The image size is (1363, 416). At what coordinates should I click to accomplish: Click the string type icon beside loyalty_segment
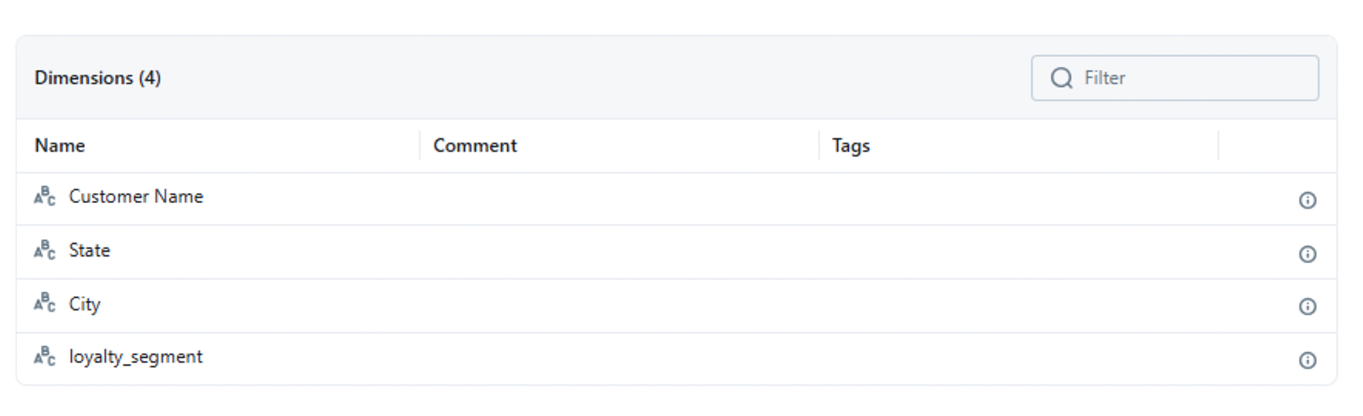coord(44,357)
